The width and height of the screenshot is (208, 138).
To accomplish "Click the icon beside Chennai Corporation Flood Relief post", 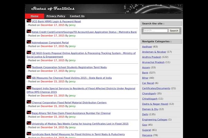I will [x=29, y=102].
